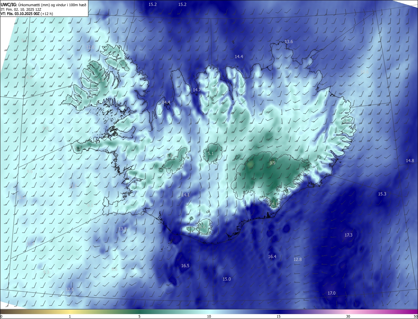Image resolution: width=418 pixels, height=319 pixels.
Task: Click the 16.4 value label
Action: pyautogui.click(x=272, y=256)
